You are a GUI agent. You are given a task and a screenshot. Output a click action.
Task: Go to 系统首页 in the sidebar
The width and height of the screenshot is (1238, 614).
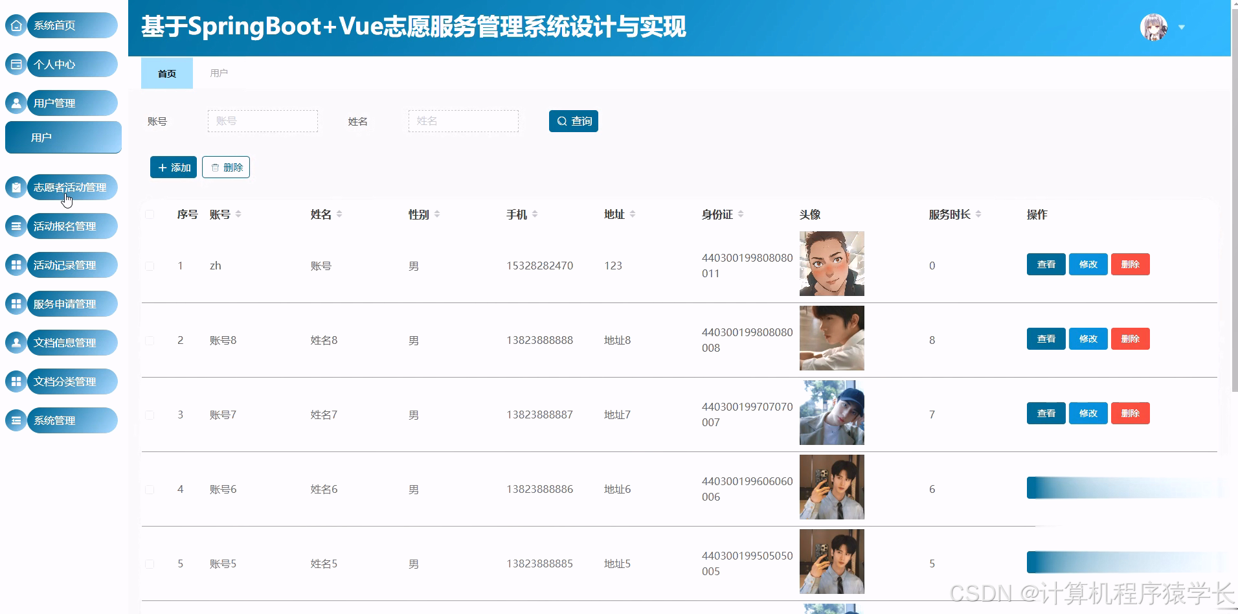pyautogui.click(x=71, y=25)
